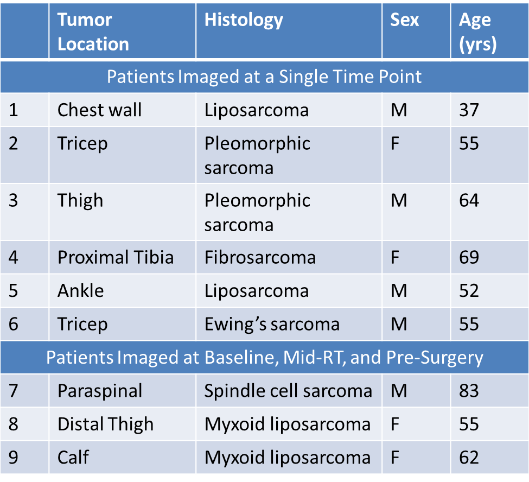Select the age 37 cell

pyautogui.click(x=469, y=110)
